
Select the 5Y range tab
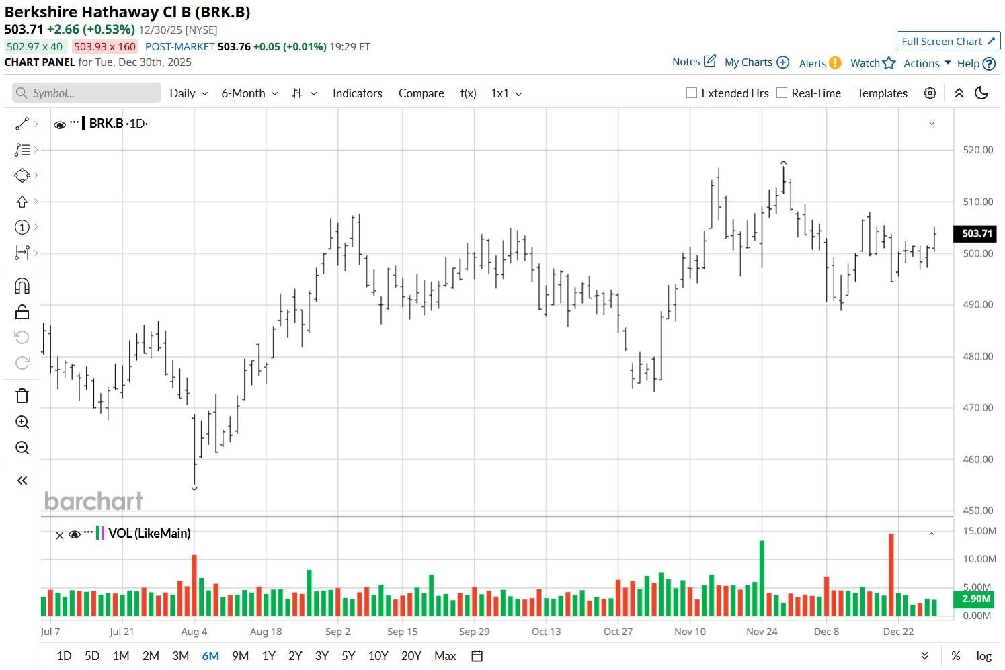pyautogui.click(x=348, y=656)
